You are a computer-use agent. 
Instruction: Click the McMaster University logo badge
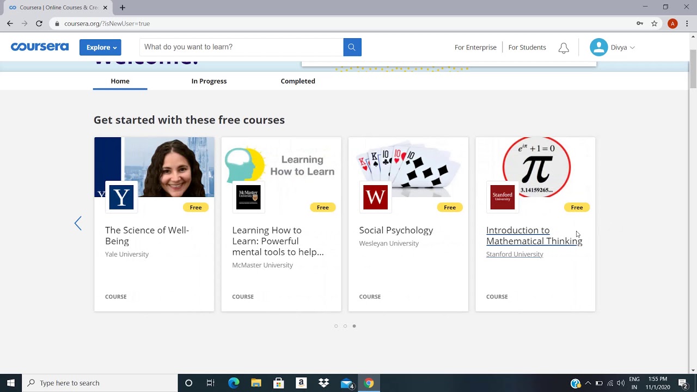248,197
